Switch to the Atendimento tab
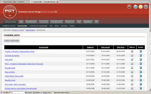151x94 pixels. (31, 22)
